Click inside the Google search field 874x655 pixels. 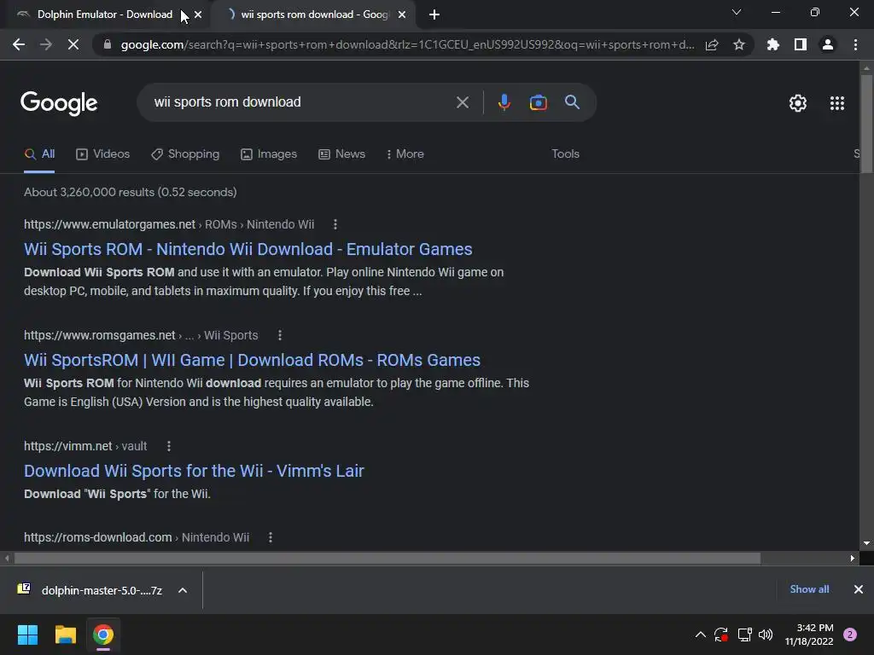point(301,102)
